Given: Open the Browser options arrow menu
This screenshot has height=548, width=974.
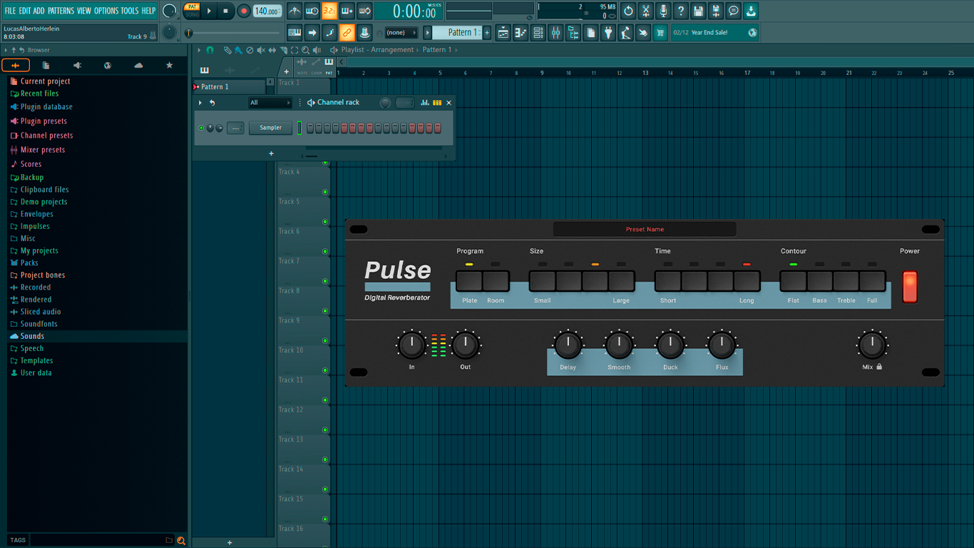Looking at the screenshot, I should (x=6, y=50).
